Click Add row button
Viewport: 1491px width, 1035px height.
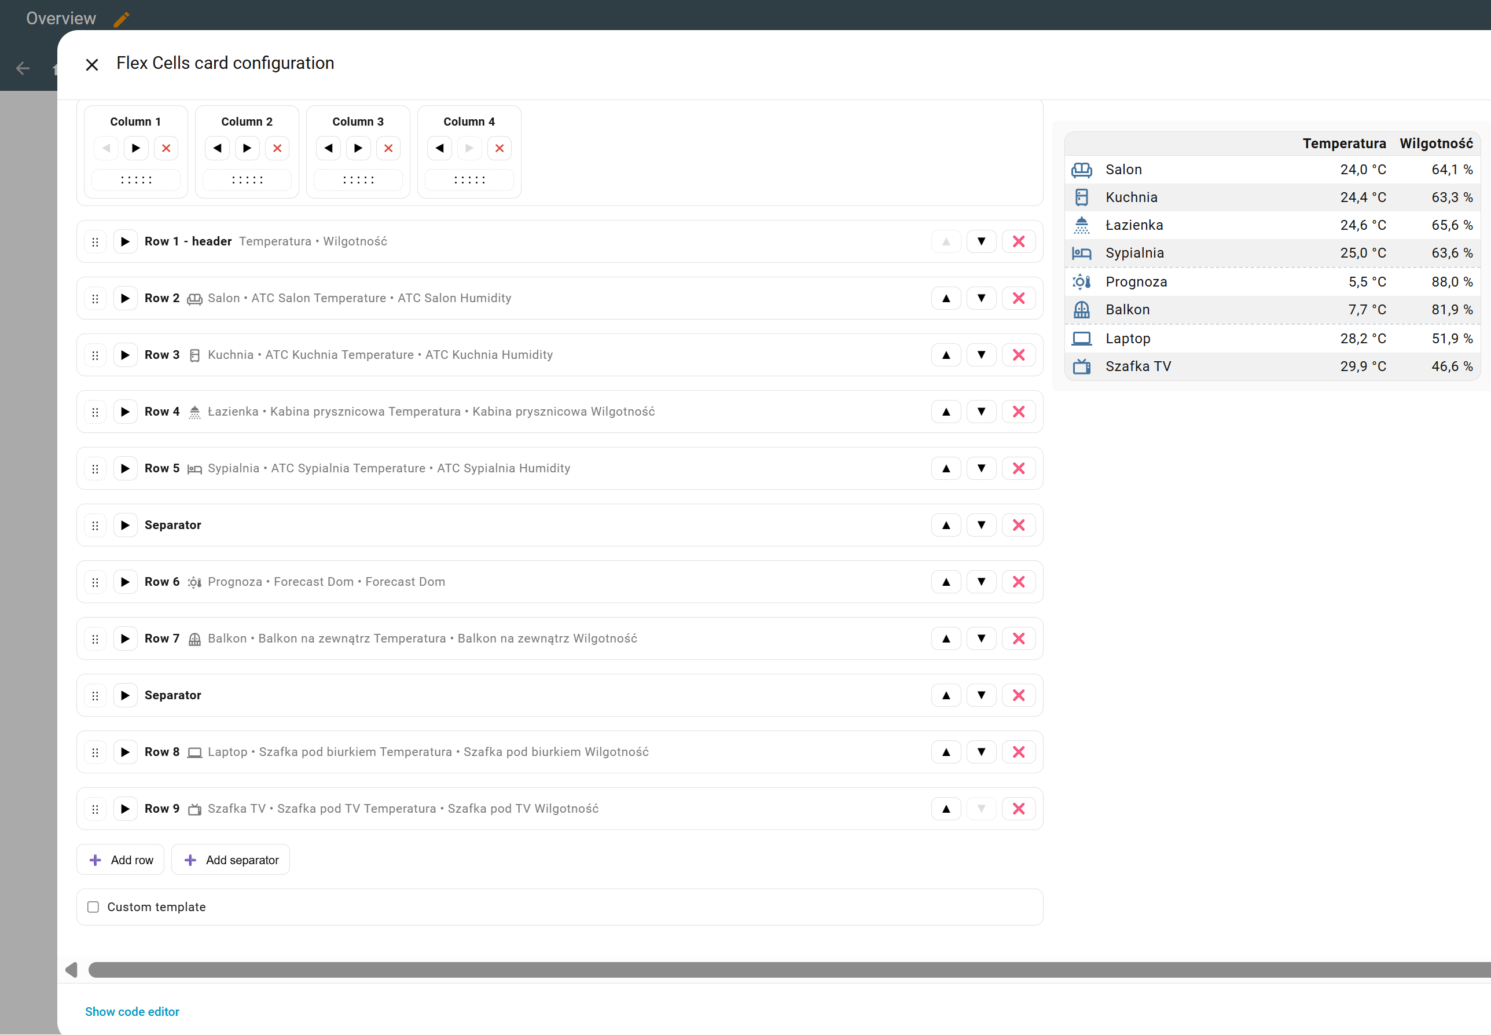pos(120,860)
